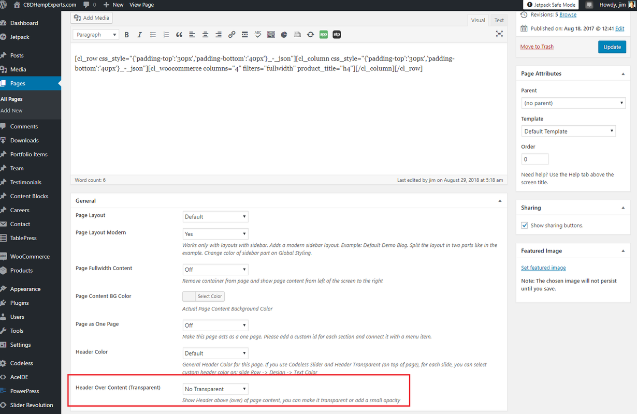Open Header Over Content transparent dropdown

tap(215, 389)
